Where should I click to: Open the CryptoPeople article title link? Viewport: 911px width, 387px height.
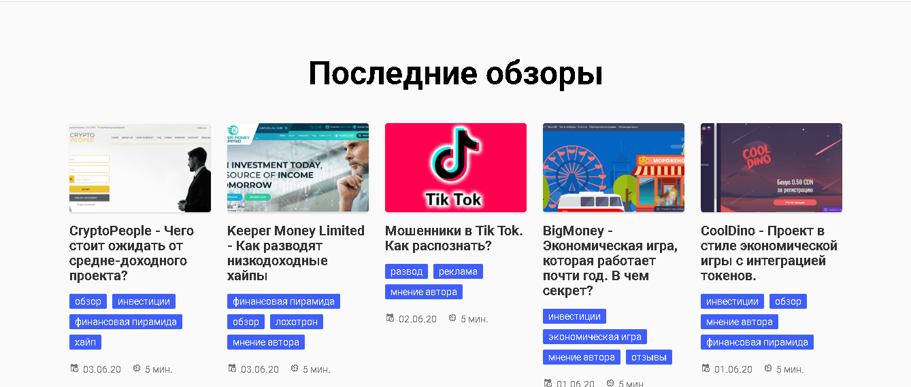click(x=132, y=253)
